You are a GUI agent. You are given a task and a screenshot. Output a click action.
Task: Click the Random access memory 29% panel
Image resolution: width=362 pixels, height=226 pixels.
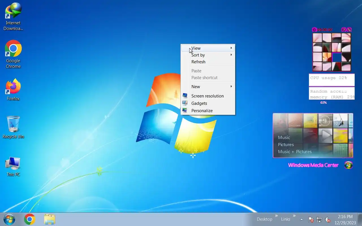pyautogui.click(x=332, y=94)
